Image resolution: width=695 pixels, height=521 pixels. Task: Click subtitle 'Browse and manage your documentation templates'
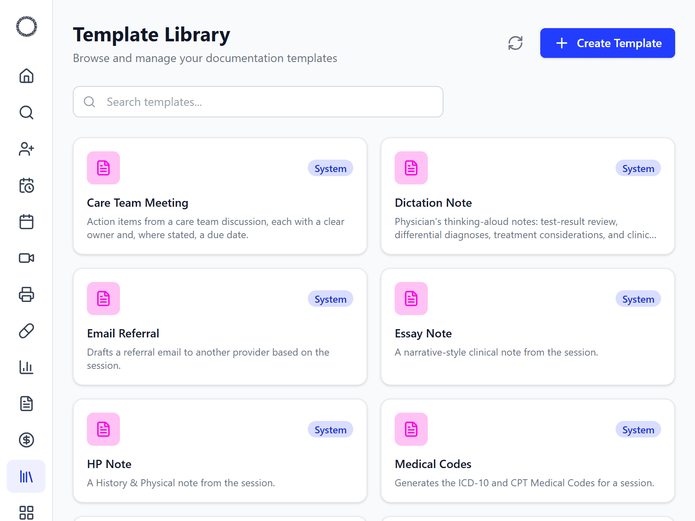(x=205, y=58)
